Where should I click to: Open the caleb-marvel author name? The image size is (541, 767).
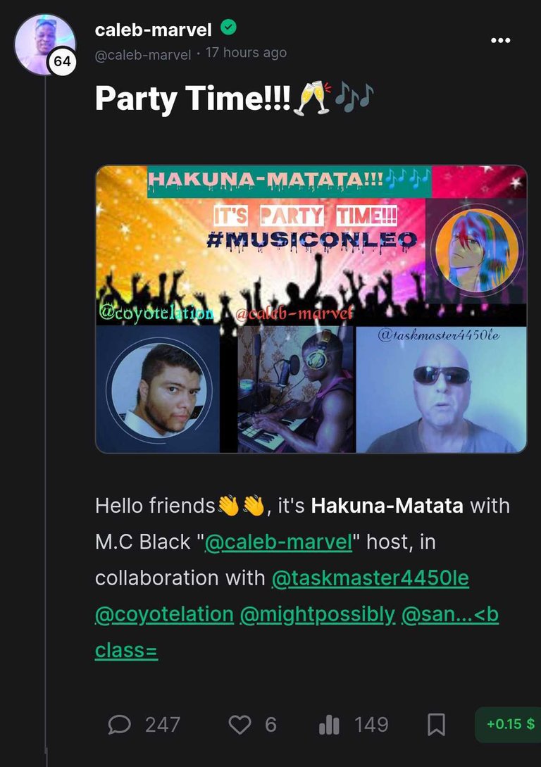(153, 30)
